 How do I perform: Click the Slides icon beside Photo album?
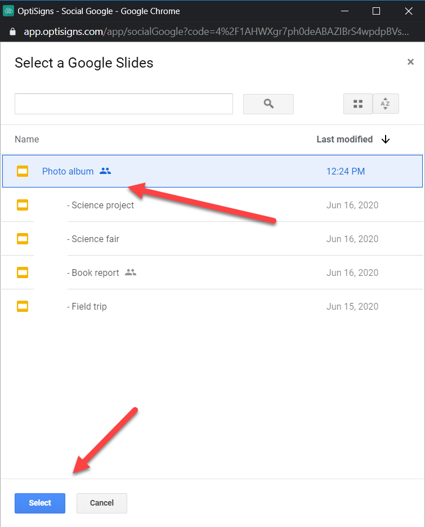[x=23, y=171]
